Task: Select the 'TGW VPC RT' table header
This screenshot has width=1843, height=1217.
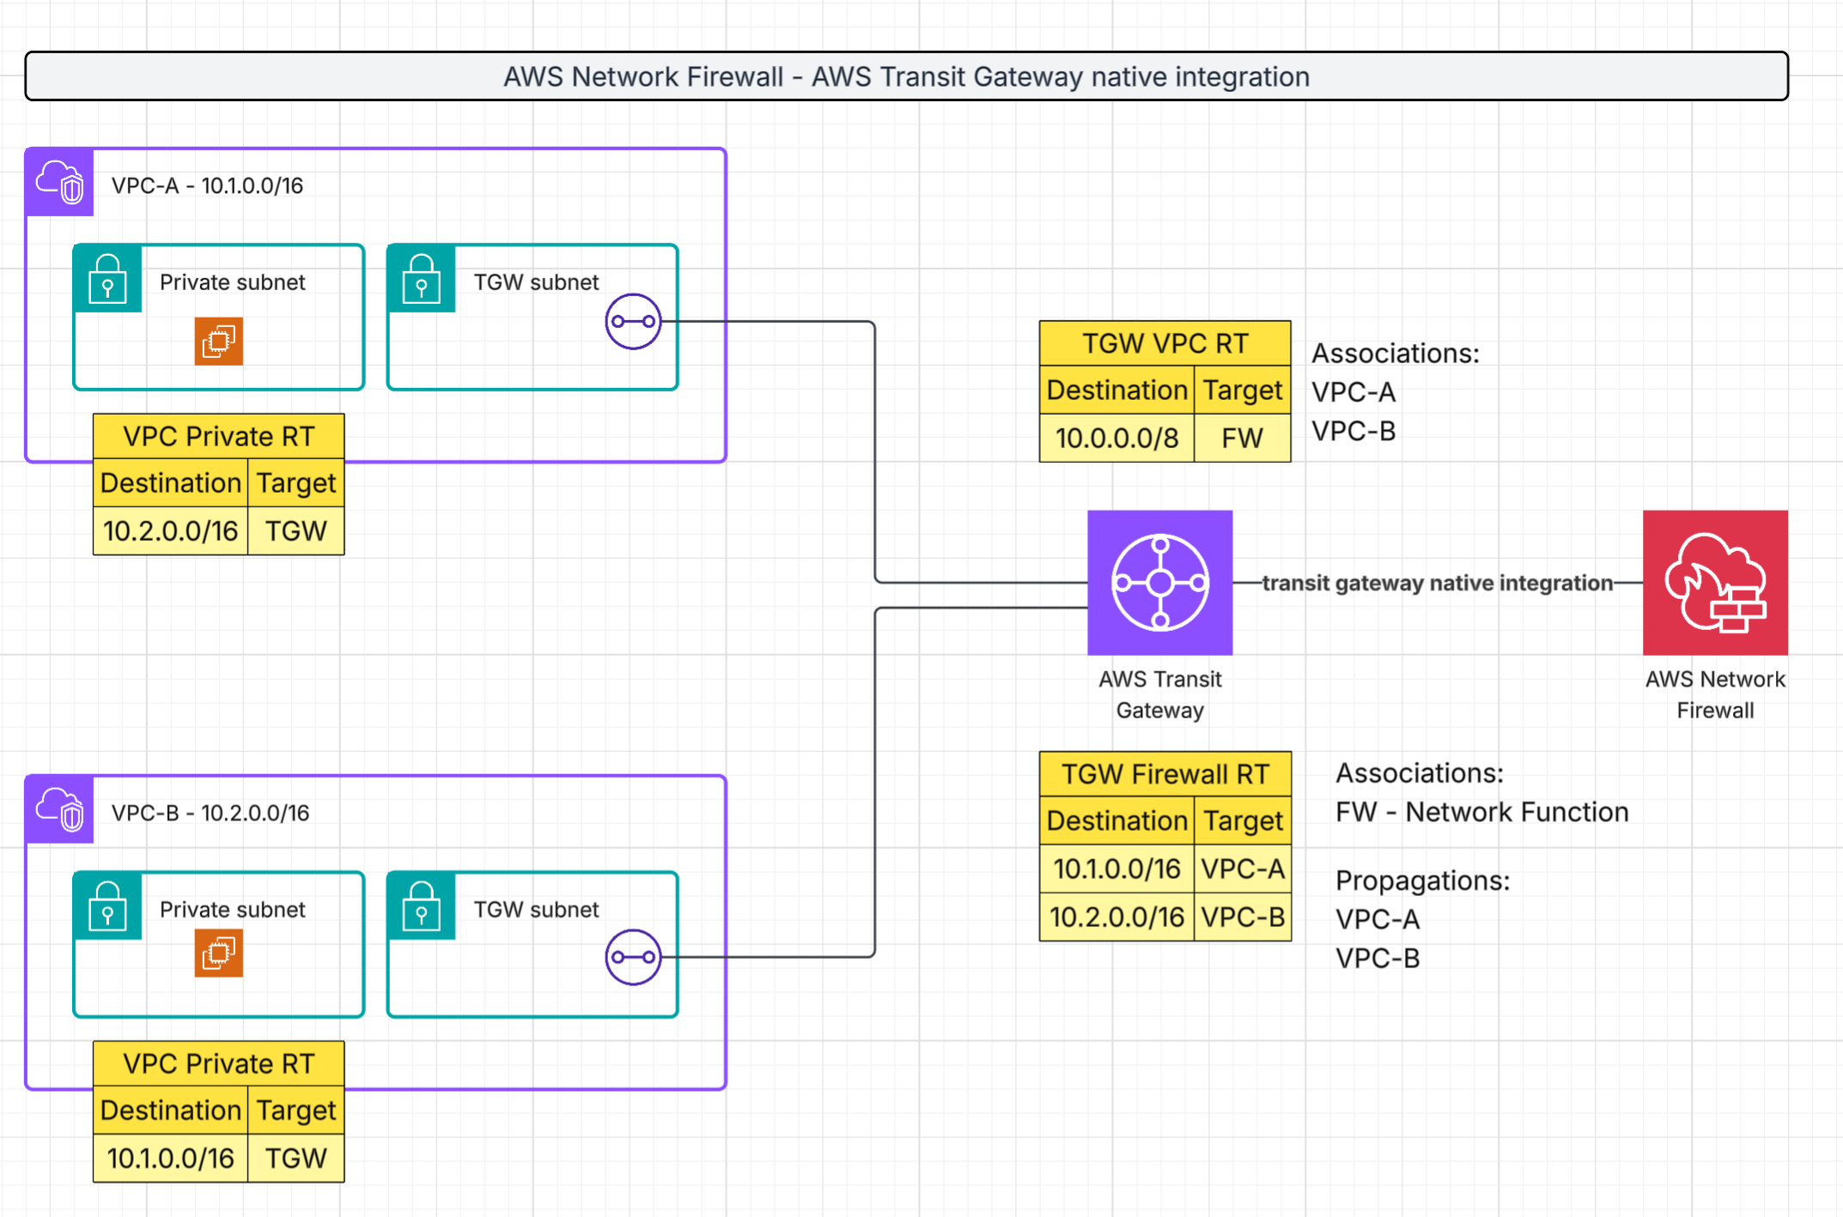Action: (x=1165, y=343)
